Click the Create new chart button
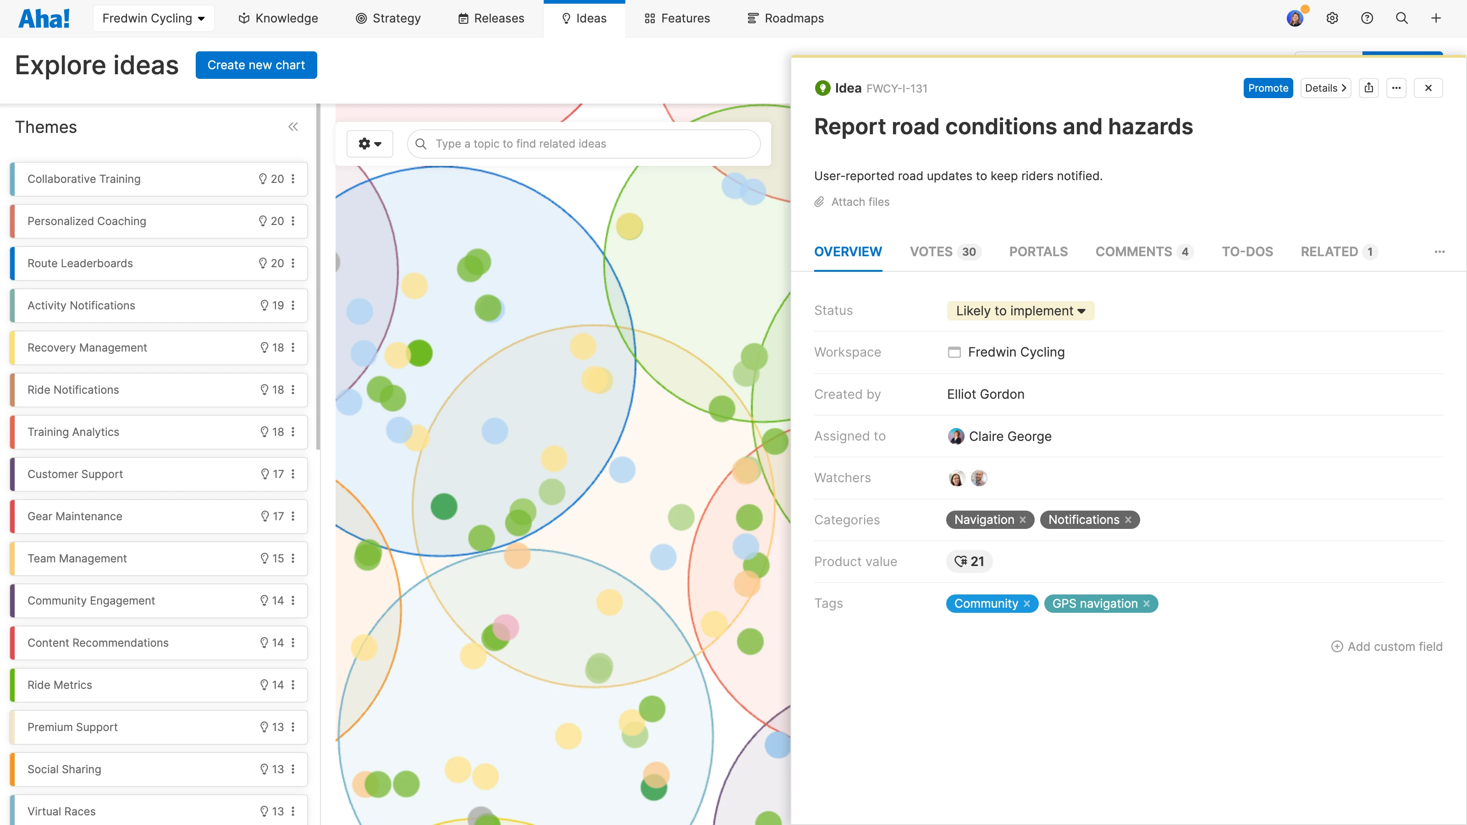 click(x=256, y=65)
